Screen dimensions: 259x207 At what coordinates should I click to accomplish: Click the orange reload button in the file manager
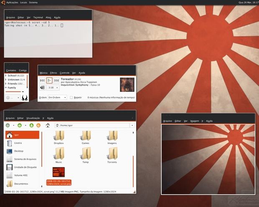coord(38,125)
